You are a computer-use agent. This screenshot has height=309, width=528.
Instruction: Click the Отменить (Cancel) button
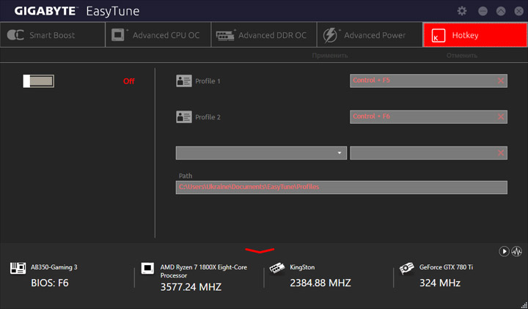tap(462, 56)
